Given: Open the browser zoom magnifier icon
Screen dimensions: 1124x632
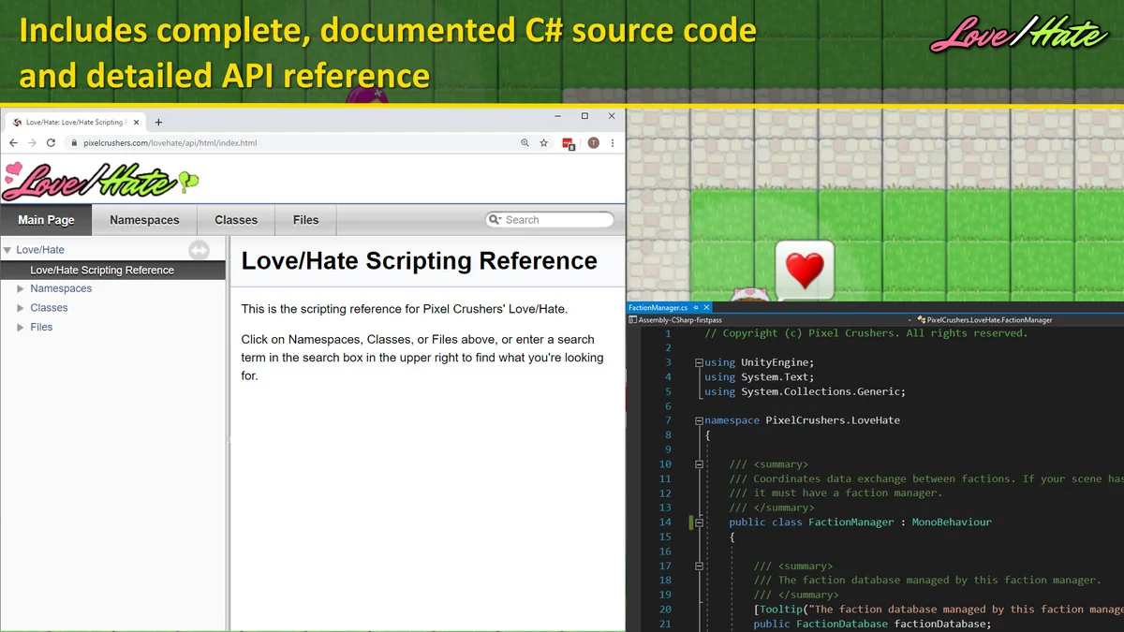Looking at the screenshot, I should 525,143.
